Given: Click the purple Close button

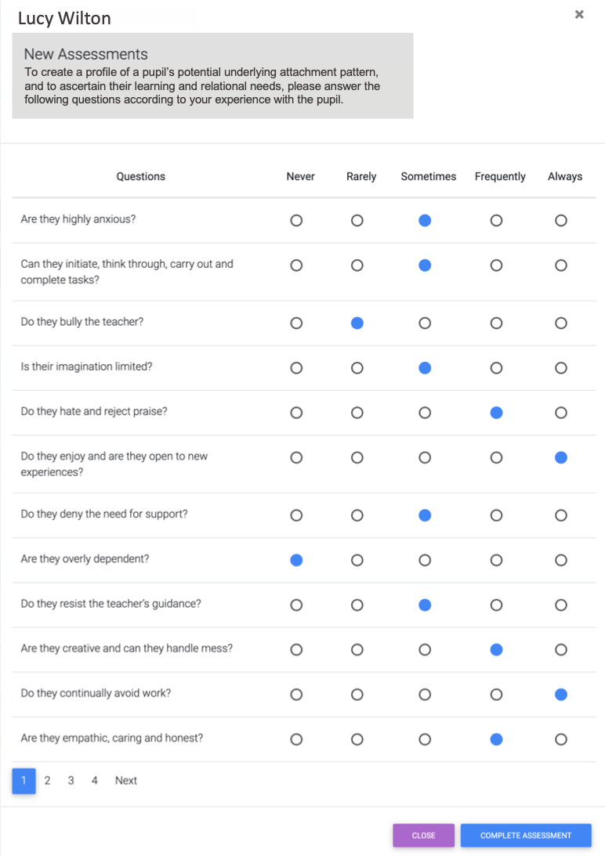Looking at the screenshot, I should click(423, 836).
